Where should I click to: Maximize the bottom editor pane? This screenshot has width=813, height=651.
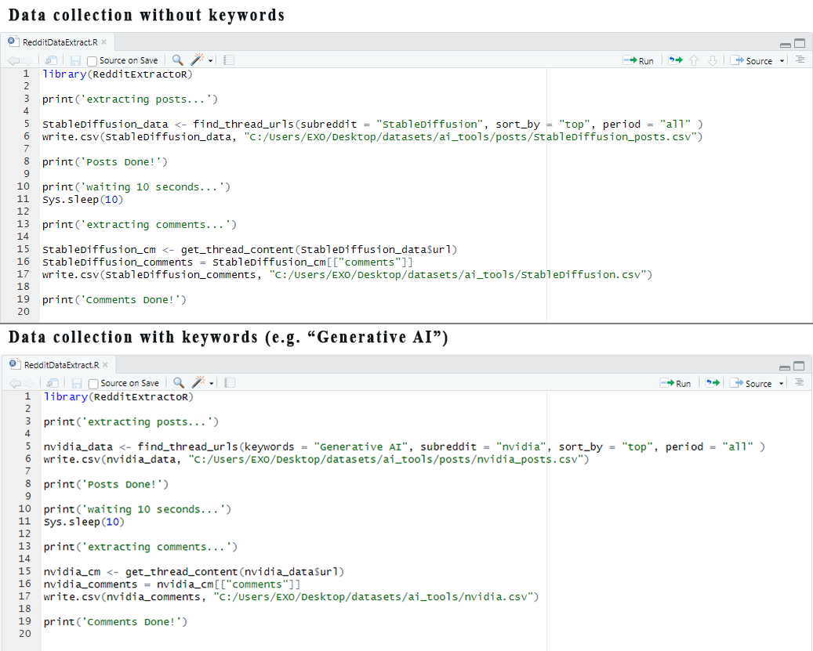point(799,366)
